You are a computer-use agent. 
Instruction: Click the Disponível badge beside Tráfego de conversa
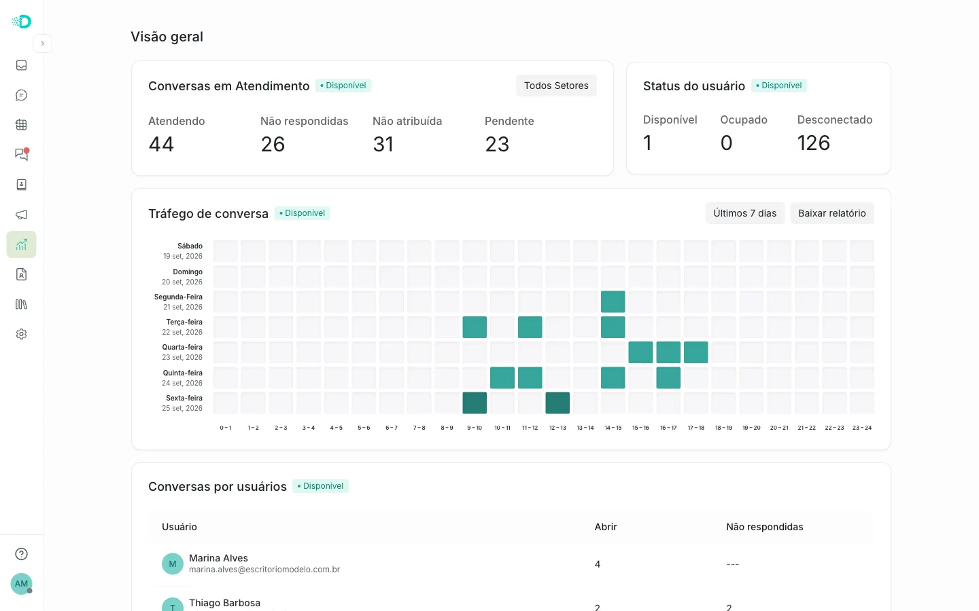(x=303, y=213)
